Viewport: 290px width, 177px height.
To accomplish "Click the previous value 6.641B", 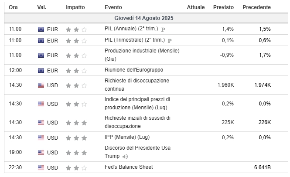I will (262, 167).
